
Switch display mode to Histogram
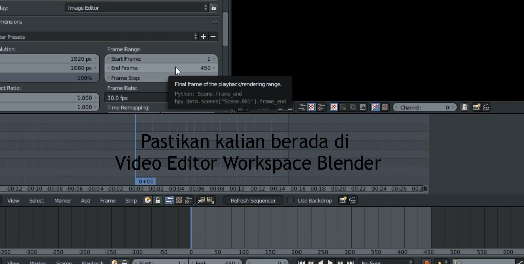[x=363, y=107]
